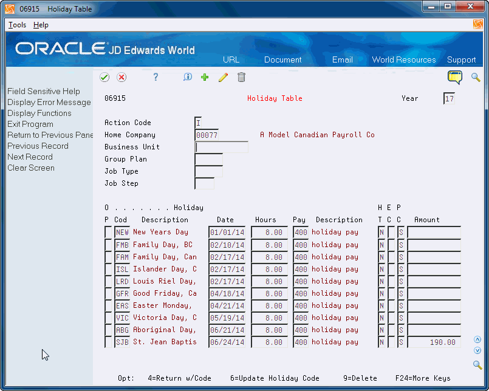The height and width of the screenshot is (391, 489).
Task: Click the 190.00 Amount field
Action: [x=434, y=342]
